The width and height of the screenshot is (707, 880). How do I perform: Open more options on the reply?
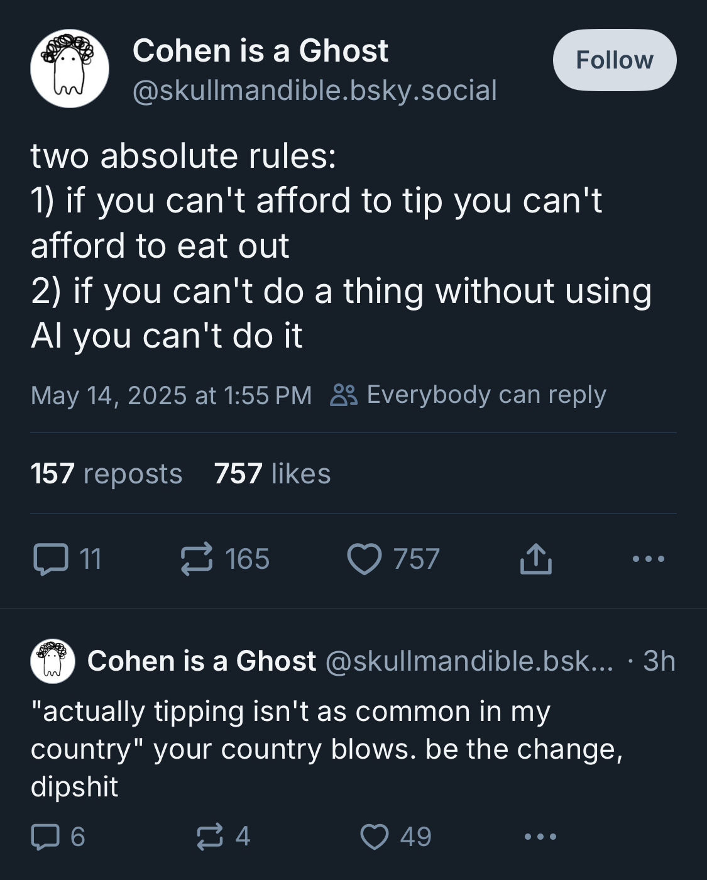click(540, 837)
